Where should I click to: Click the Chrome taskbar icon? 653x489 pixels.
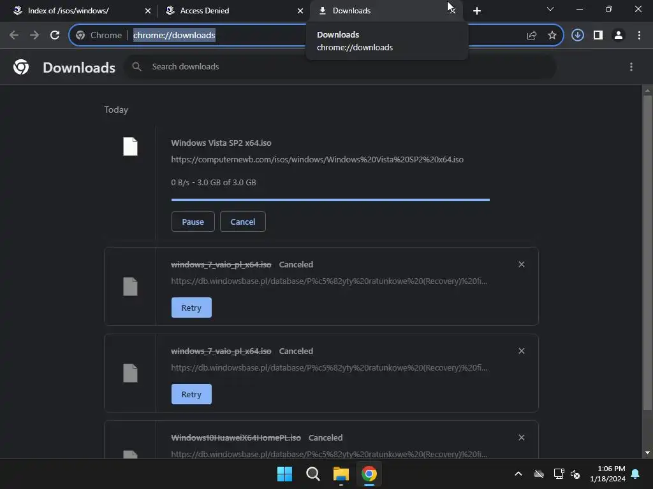tap(369, 474)
